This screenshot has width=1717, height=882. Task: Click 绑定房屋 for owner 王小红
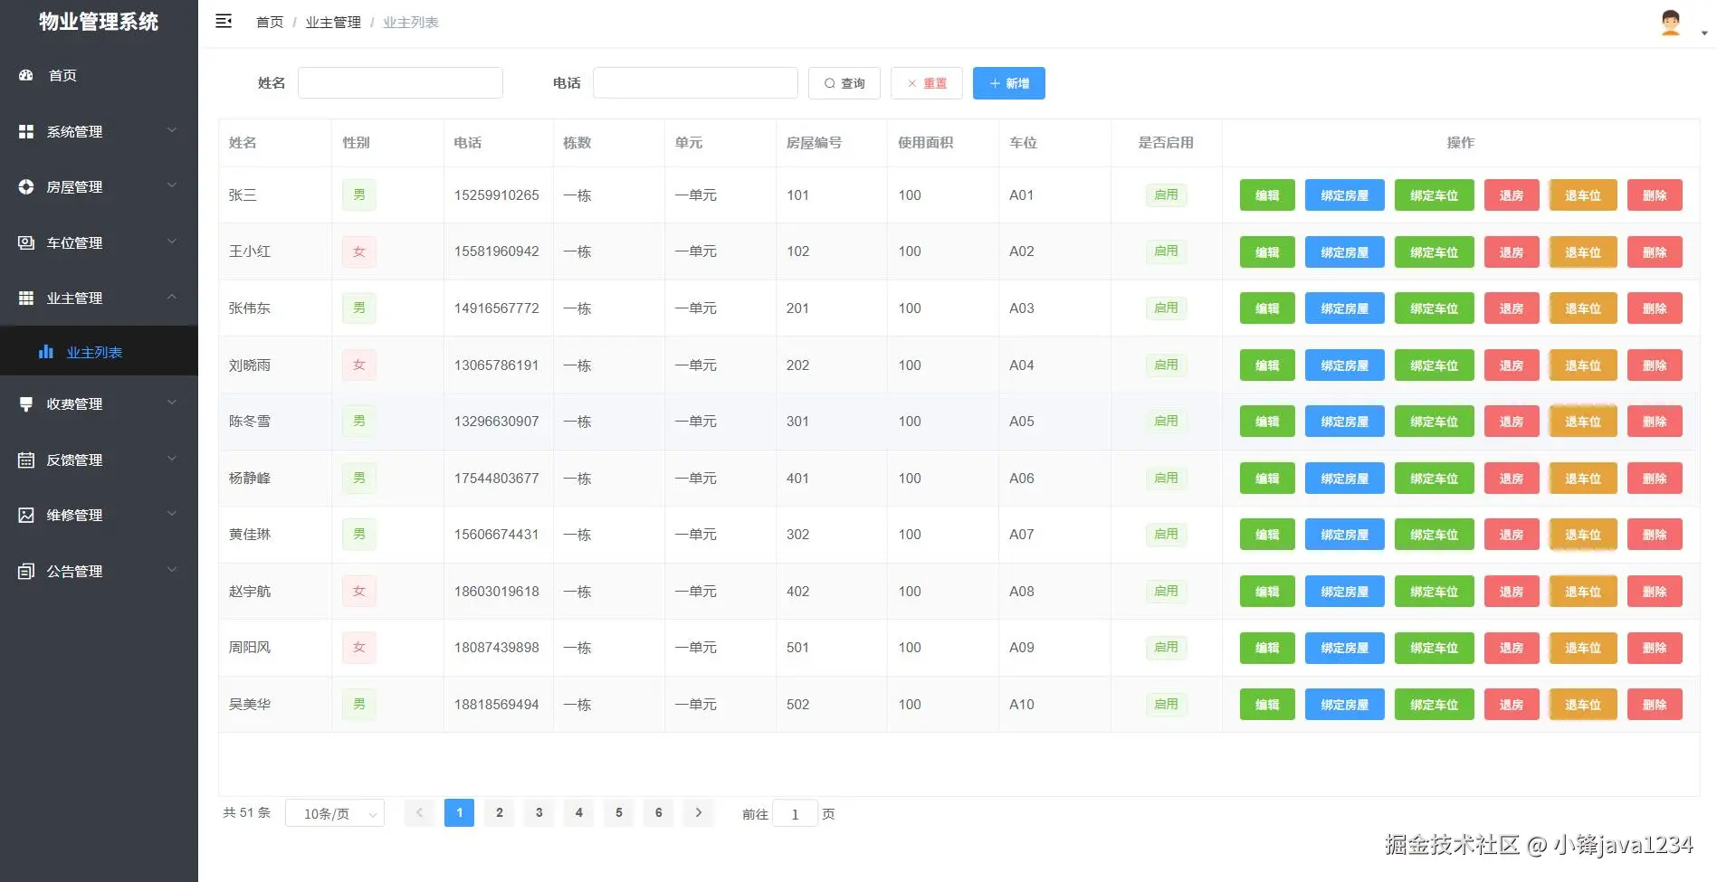[1345, 252]
